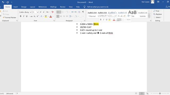
Task: Click the proofing errors status bar icon
Action: (17, 93)
